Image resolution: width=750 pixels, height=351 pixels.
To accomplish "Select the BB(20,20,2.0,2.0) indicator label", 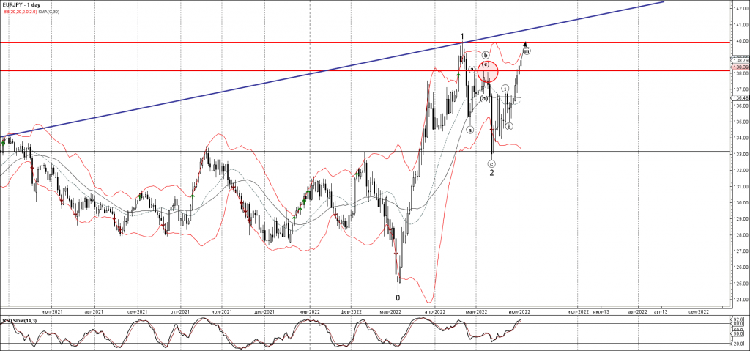I will tap(19, 12).
